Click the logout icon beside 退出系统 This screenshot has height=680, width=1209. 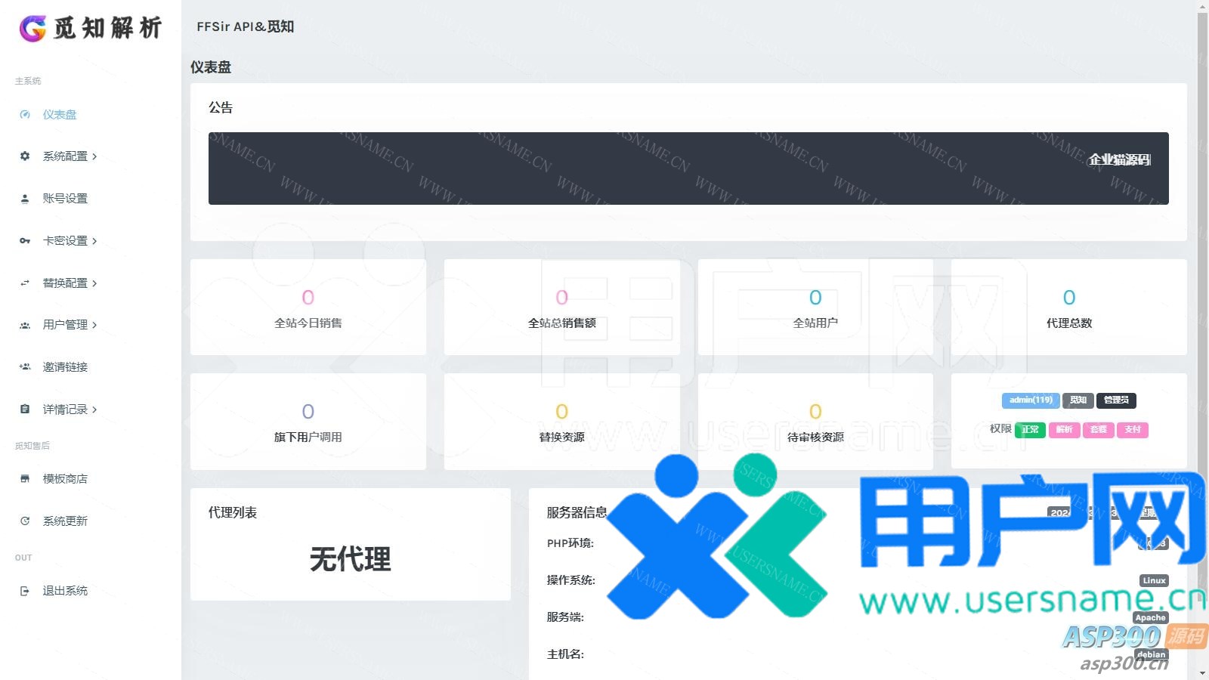pyautogui.click(x=25, y=591)
